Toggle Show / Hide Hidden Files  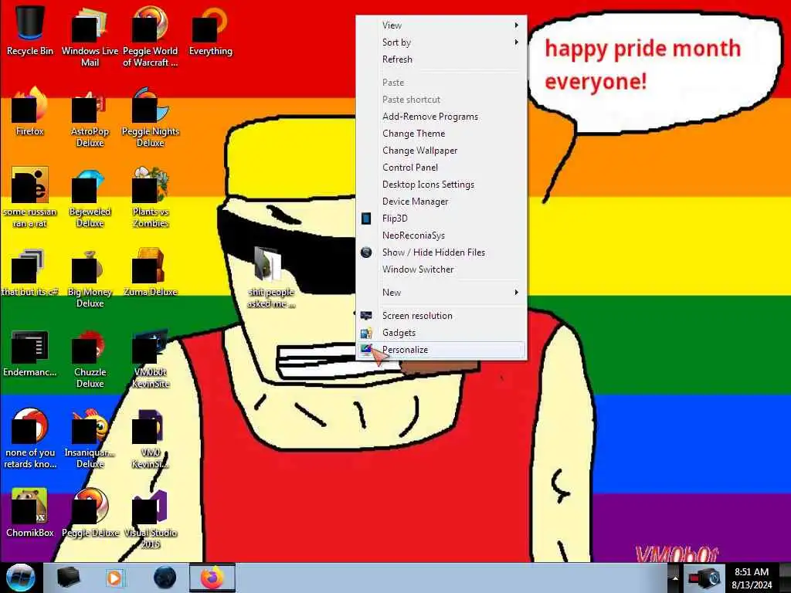coord(442,252)
